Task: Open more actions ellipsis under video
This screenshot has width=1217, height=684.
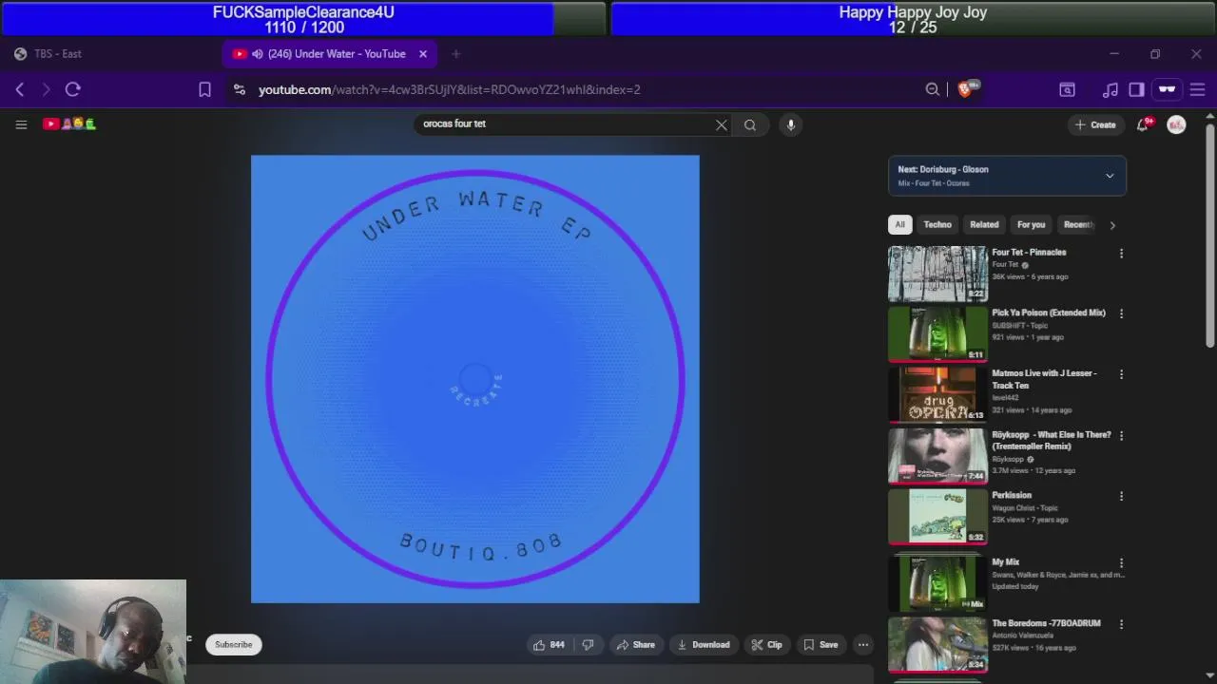Action: (x=863, y=645)
